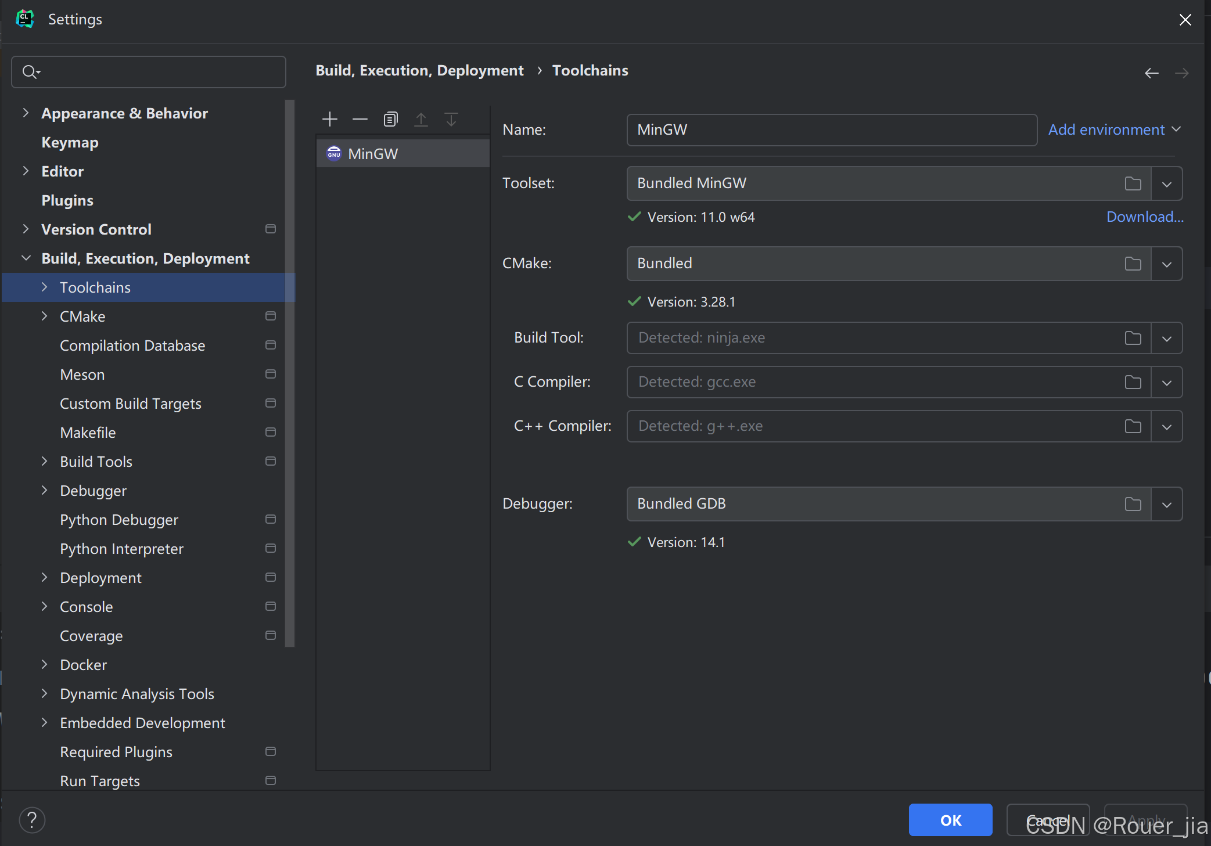Image resolution: width=1211 pixels, height=846 pixels.
Task: Select Compilation Database settings page
Action: tap(132, 345)
